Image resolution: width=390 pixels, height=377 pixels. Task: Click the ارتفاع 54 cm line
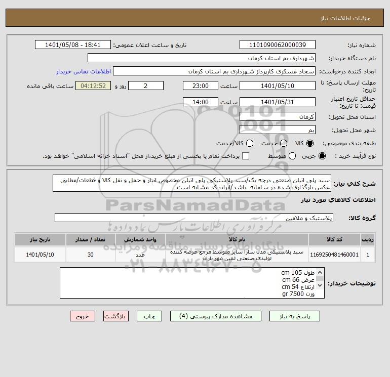(298, 287)
